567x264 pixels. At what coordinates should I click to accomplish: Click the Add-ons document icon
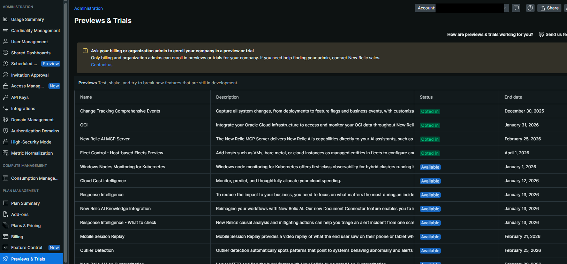(6, 214)
